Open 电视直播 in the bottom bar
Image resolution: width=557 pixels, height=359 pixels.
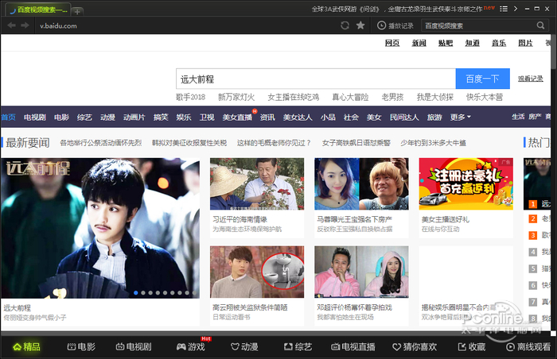[x=353, y=346]
